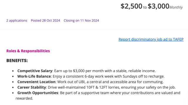The height and width of the screenshot is (105, 188).
Task: Click the Sundays off to recharge text
Action: point(143,76)
